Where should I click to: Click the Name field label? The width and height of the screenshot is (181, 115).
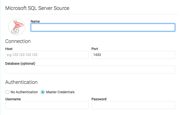click(x=35, y=21)
